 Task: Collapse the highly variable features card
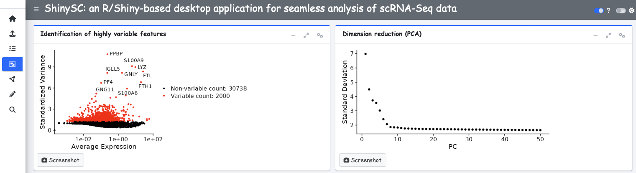click(x=293, y=36)
